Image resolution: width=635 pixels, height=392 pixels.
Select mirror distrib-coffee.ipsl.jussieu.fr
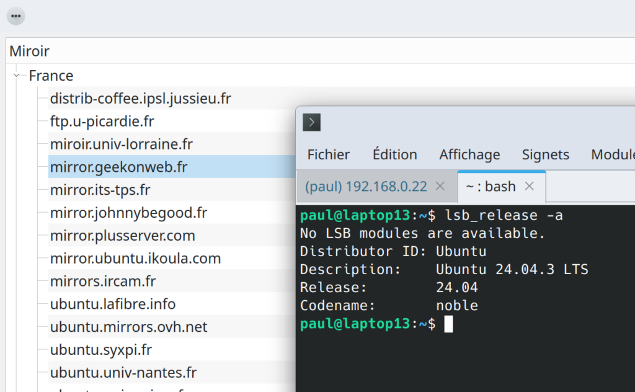(x=140, y=98)
